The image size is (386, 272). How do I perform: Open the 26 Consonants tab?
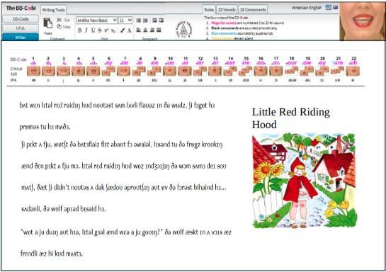253,10
